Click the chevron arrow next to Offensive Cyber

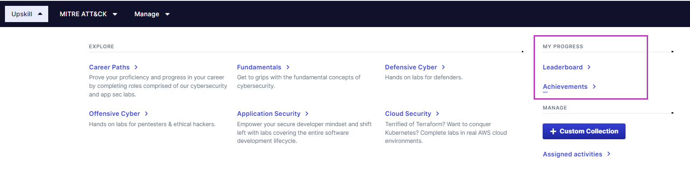[x=146, y=114]
